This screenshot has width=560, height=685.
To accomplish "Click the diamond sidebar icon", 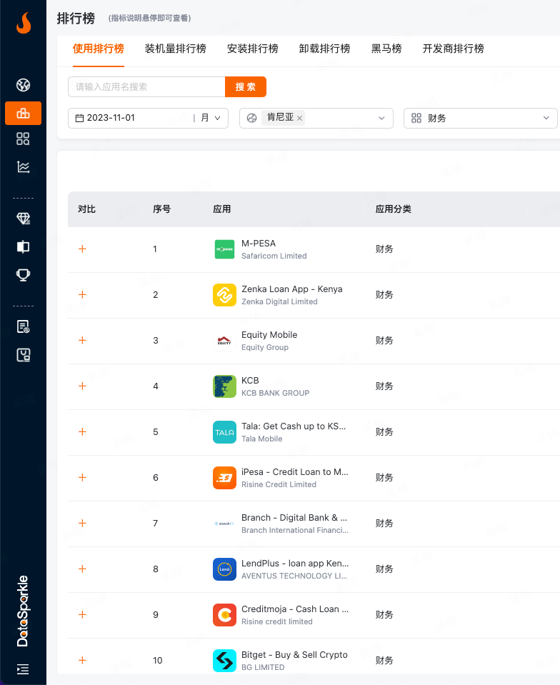I will [23, 219].
